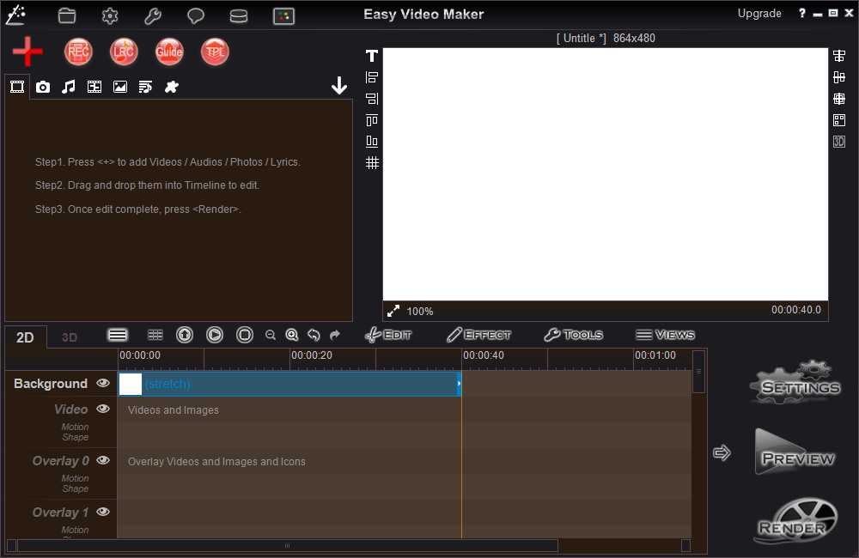Open the filmstrip media tab

(94, 87)
